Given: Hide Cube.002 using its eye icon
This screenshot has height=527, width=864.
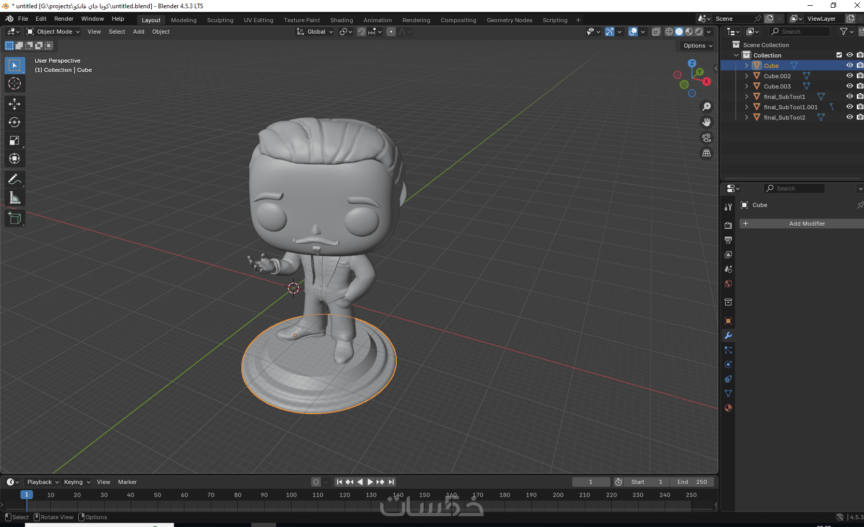Looking at the screenshot, I should click(849, 76).
